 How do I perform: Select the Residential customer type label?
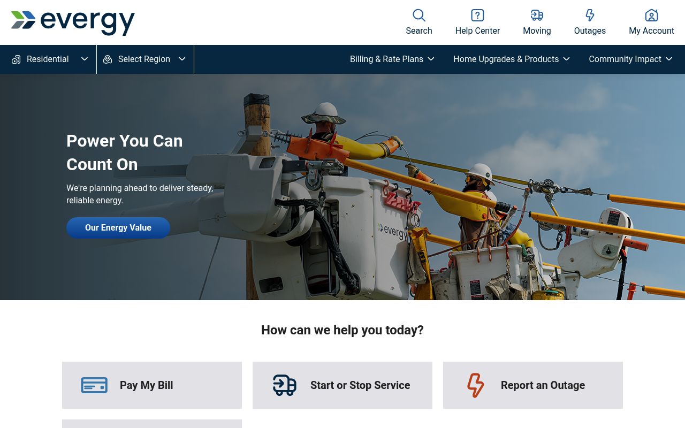[x=48, y=59]
